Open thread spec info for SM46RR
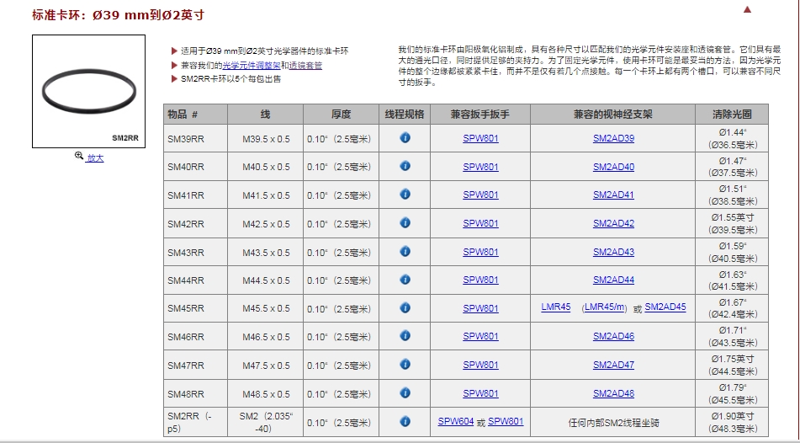 pyautogui.click(x=405, y=336)
